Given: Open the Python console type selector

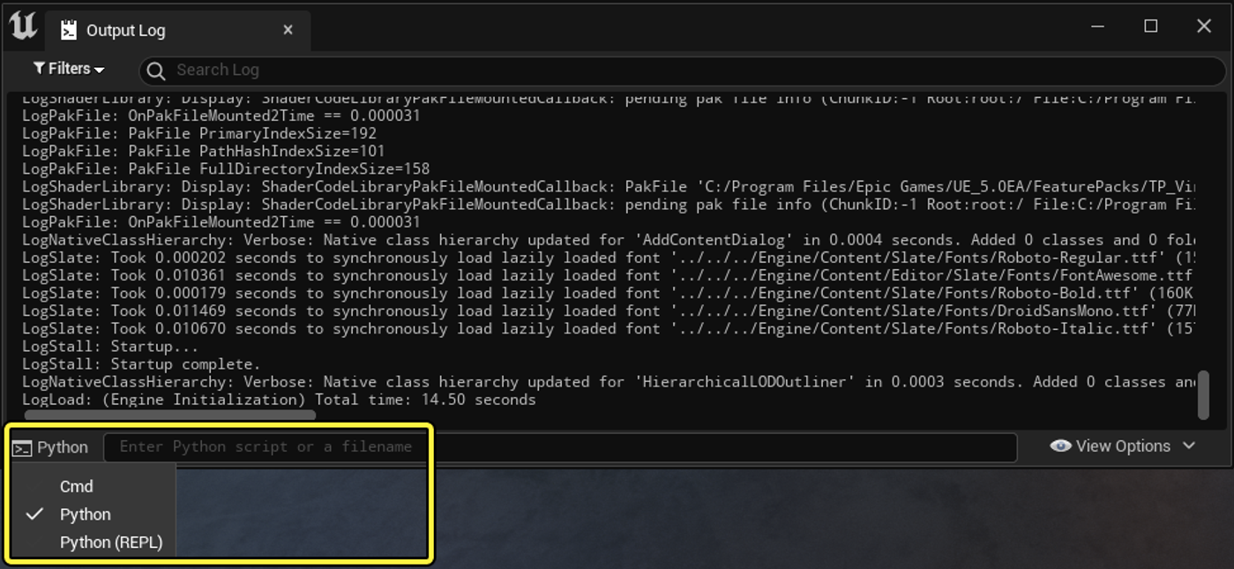Looking at the screenshot, I should pos(53,447).
